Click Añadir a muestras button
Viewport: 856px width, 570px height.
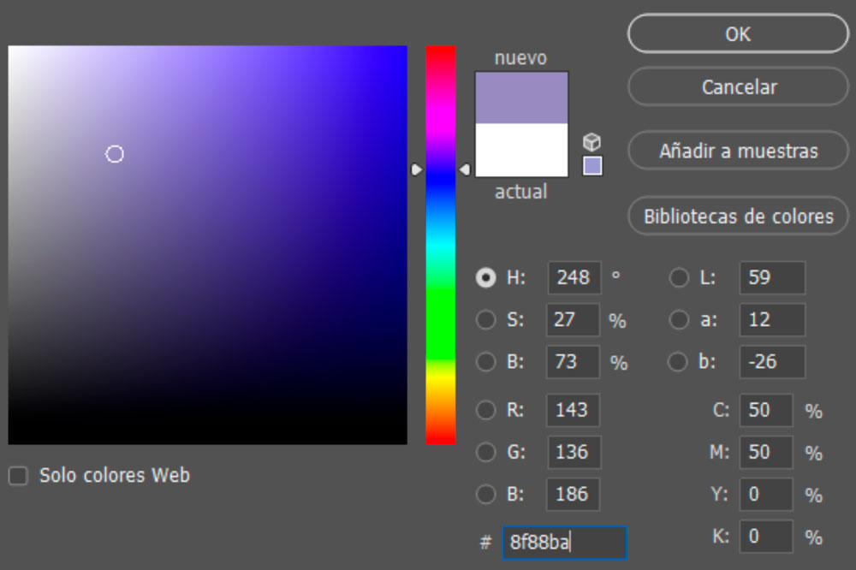tap(738, 151)
